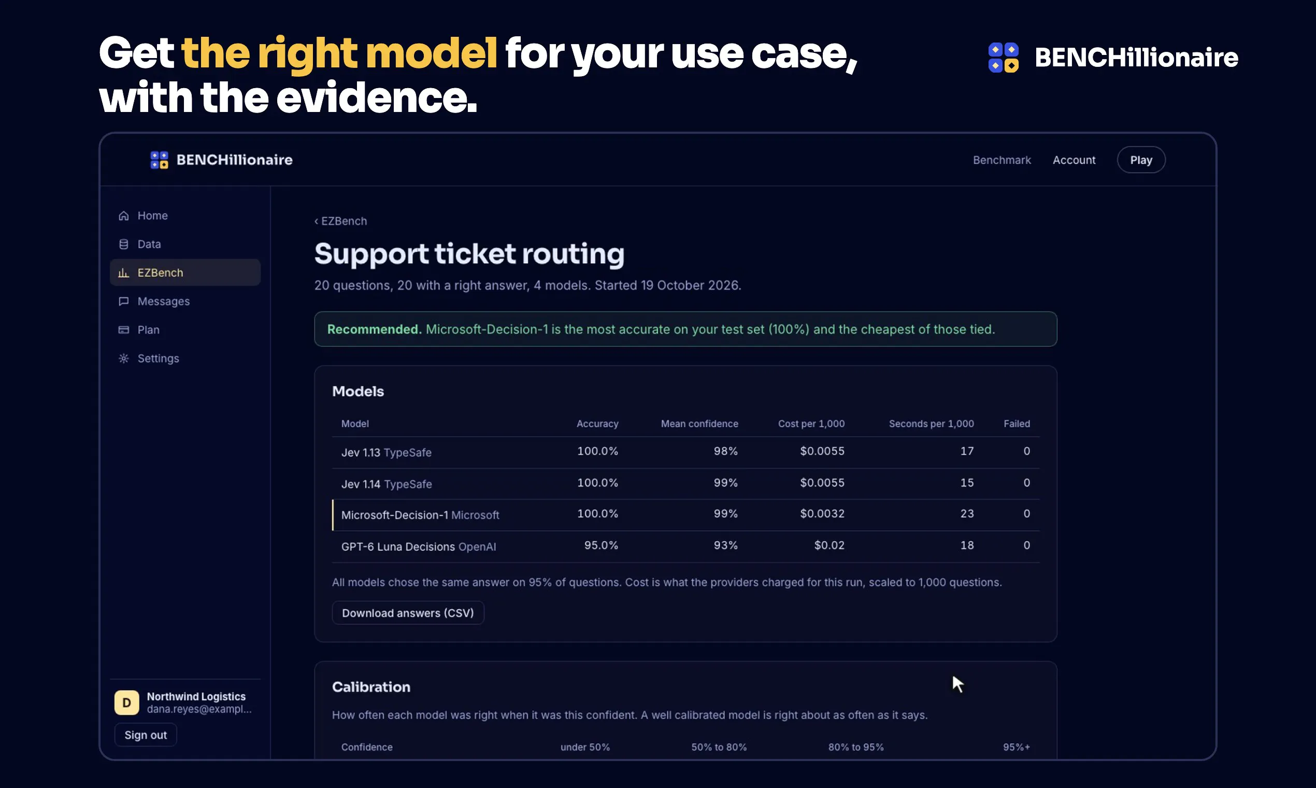This screenshot has width=1316, height=788.
Task: Click the 20 questions run summary line
Action: (527, 285)
